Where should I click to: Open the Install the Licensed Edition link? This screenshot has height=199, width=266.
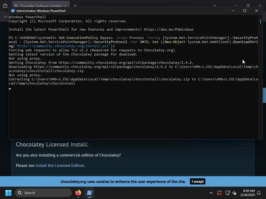coord(60,166)
